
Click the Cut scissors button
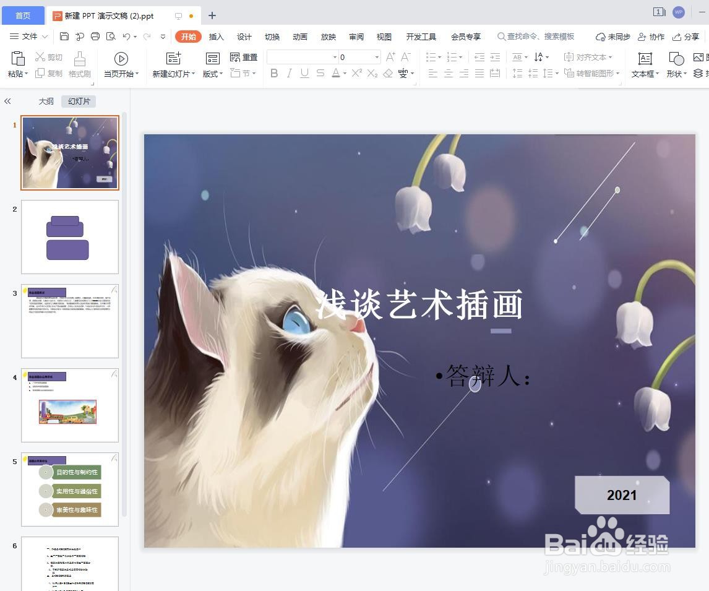pos(49,57)
